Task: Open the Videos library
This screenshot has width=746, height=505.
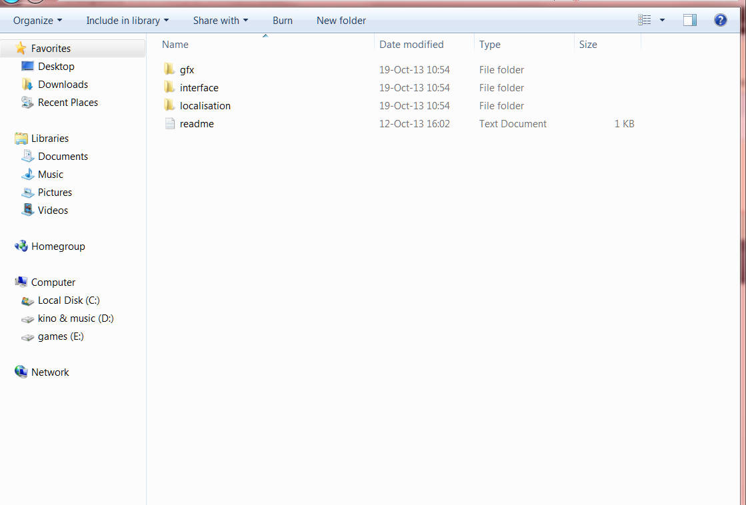Action: (53, 211)
